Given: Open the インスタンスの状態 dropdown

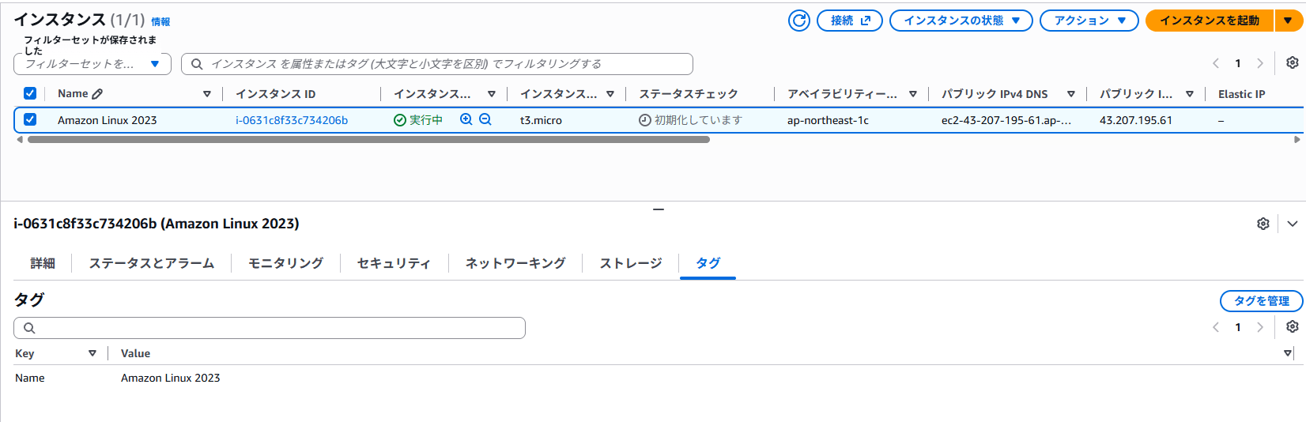Looking at the screenshot, I should click(x=961, y=21).
